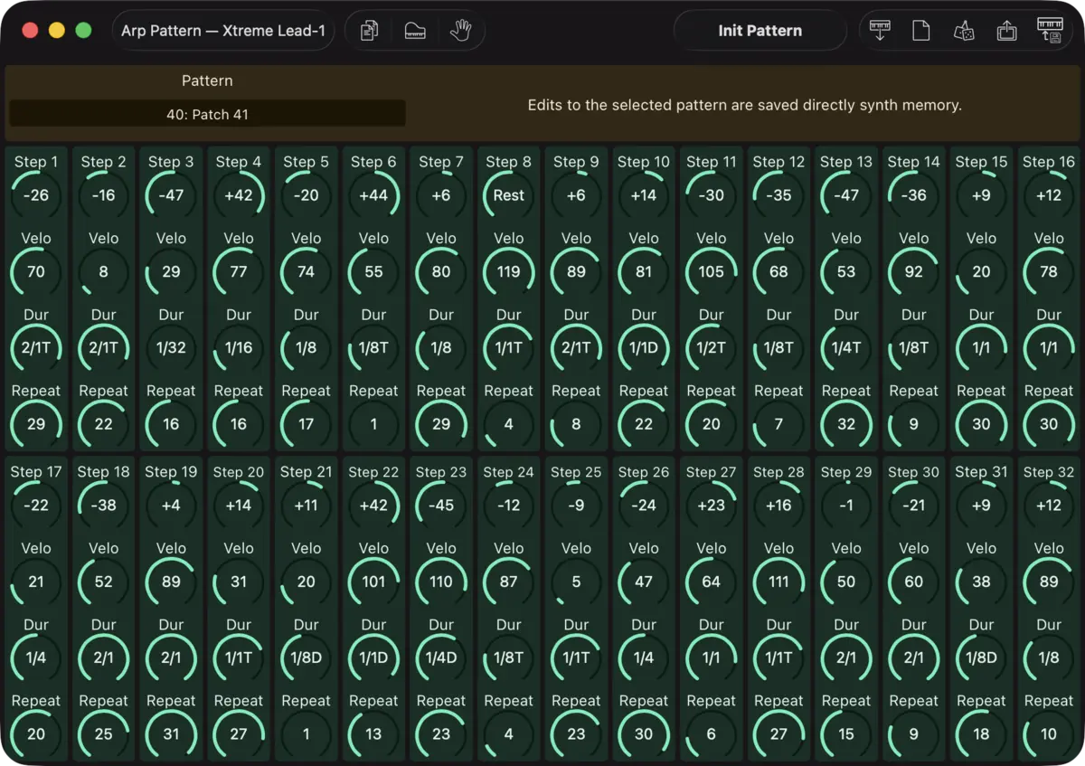
Task: Click the Pattern heading above the patch selector
Action: click(207, 80)
